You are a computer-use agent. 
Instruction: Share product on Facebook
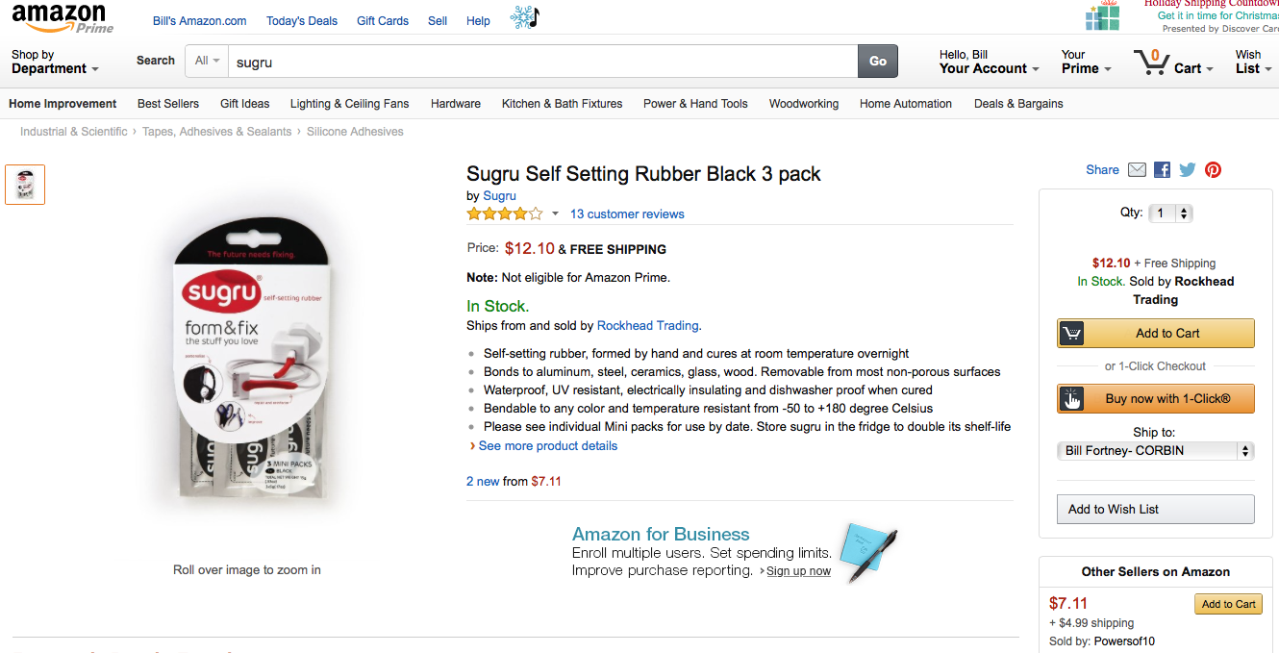[x=1162, y=170]
